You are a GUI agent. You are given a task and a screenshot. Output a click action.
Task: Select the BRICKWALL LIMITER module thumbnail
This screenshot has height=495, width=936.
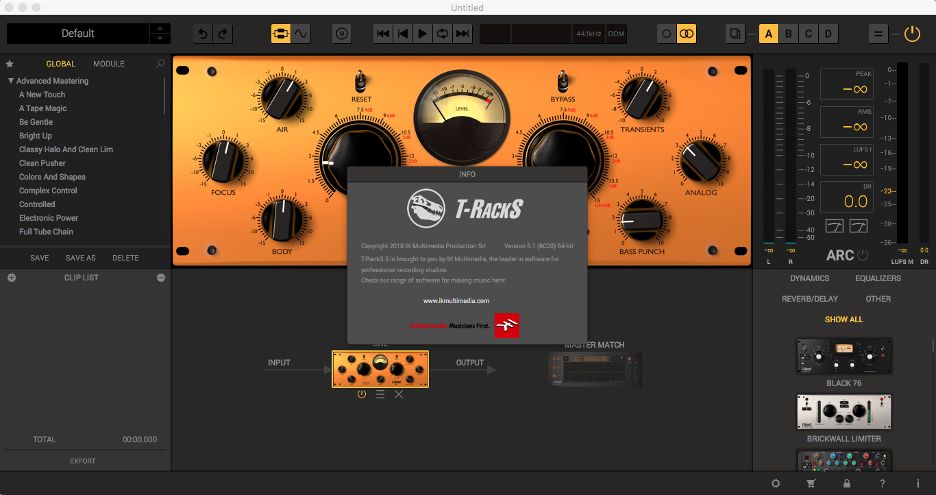[844, 412]
